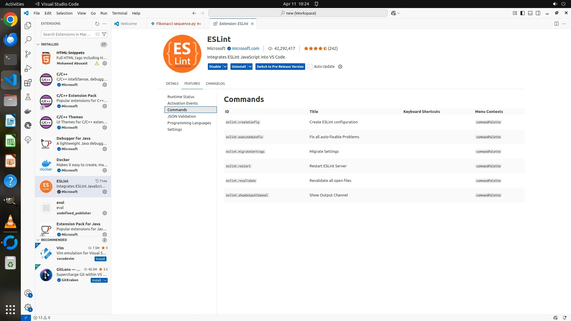Refresh the extensions list
The height and width of the screenshot is (321, 571).
[x=97, y=23]
